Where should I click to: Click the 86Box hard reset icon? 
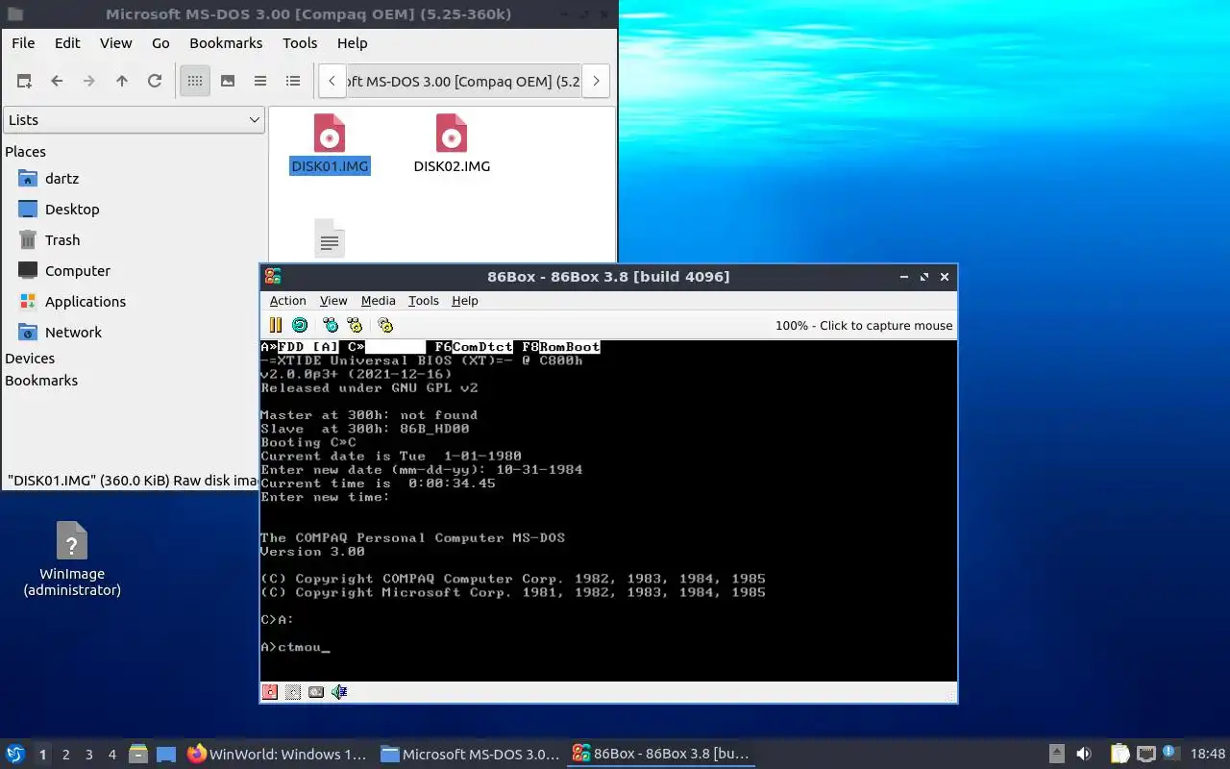tap(300, 325)
